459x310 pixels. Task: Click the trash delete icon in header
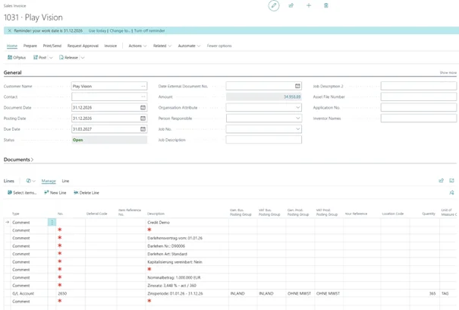click(x=326, y=5)
